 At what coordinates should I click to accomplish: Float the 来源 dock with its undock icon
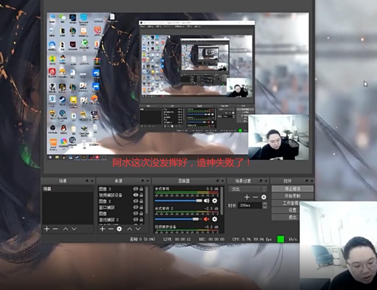(x=142, y=181)
